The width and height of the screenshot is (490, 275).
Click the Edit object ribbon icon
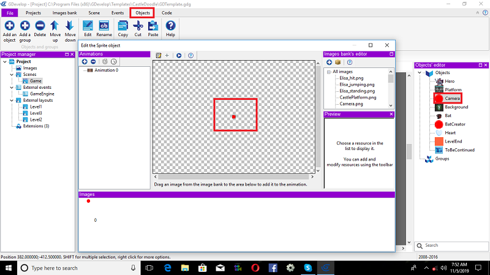click(88, 26)
